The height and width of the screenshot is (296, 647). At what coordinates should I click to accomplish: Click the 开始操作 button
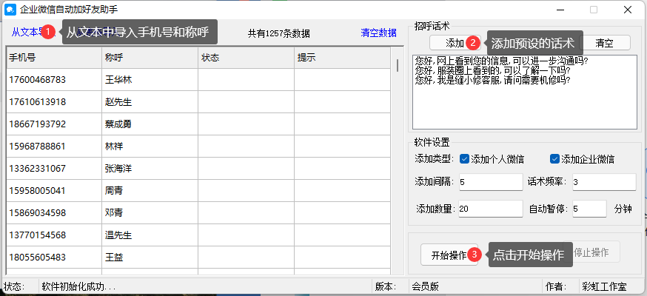tap(449, 255)
